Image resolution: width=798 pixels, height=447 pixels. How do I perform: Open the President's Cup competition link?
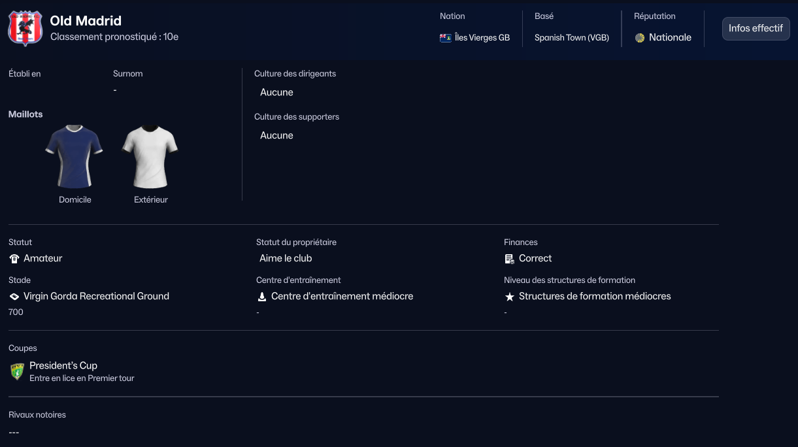point(63,365)
